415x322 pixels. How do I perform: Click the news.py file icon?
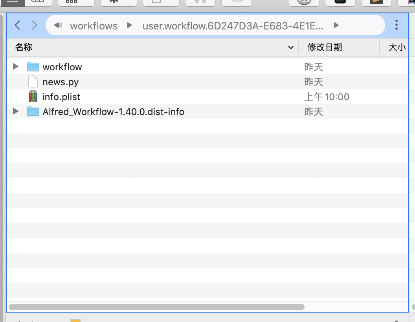tap(33, 81)
